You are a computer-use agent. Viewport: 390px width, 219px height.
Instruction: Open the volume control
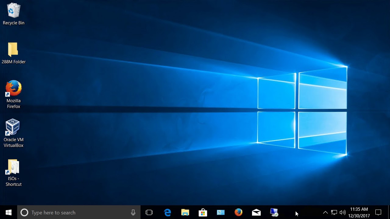pyautogui.click(x=342, y=212)
